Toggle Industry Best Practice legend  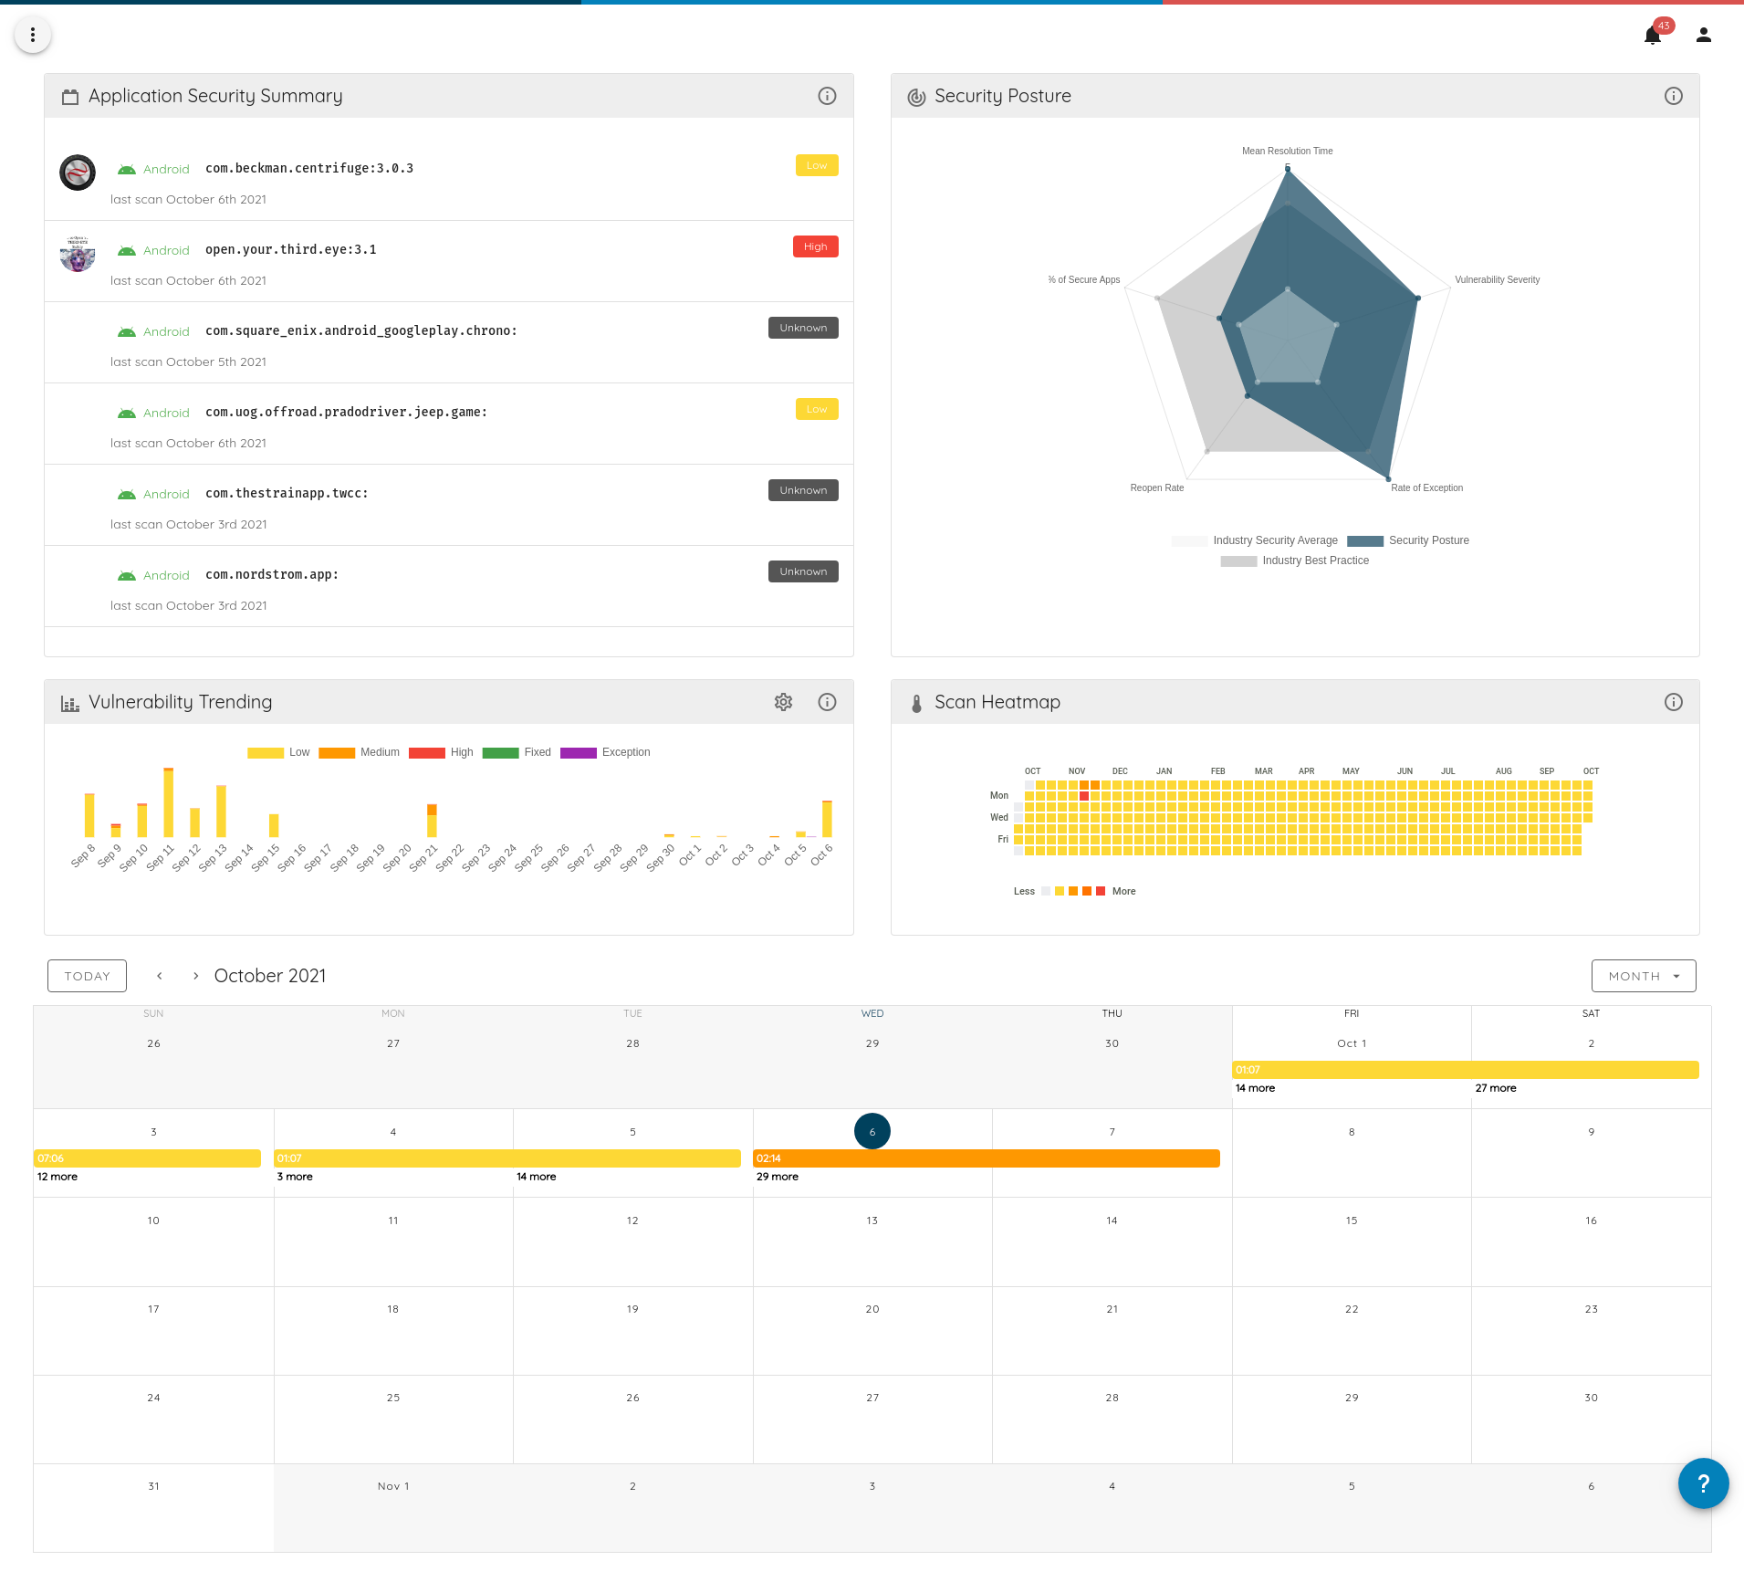1295,561
